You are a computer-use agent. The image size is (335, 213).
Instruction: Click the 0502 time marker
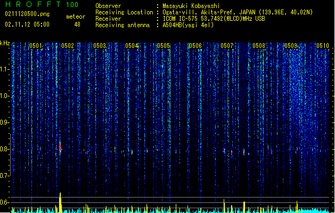[x=68, y=45]
